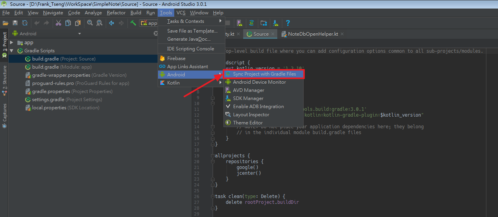The width and height of the screenshot is (498, 217).
Task: Collapse the Gradle Scripts tree node
Action: tap(12, 51)
